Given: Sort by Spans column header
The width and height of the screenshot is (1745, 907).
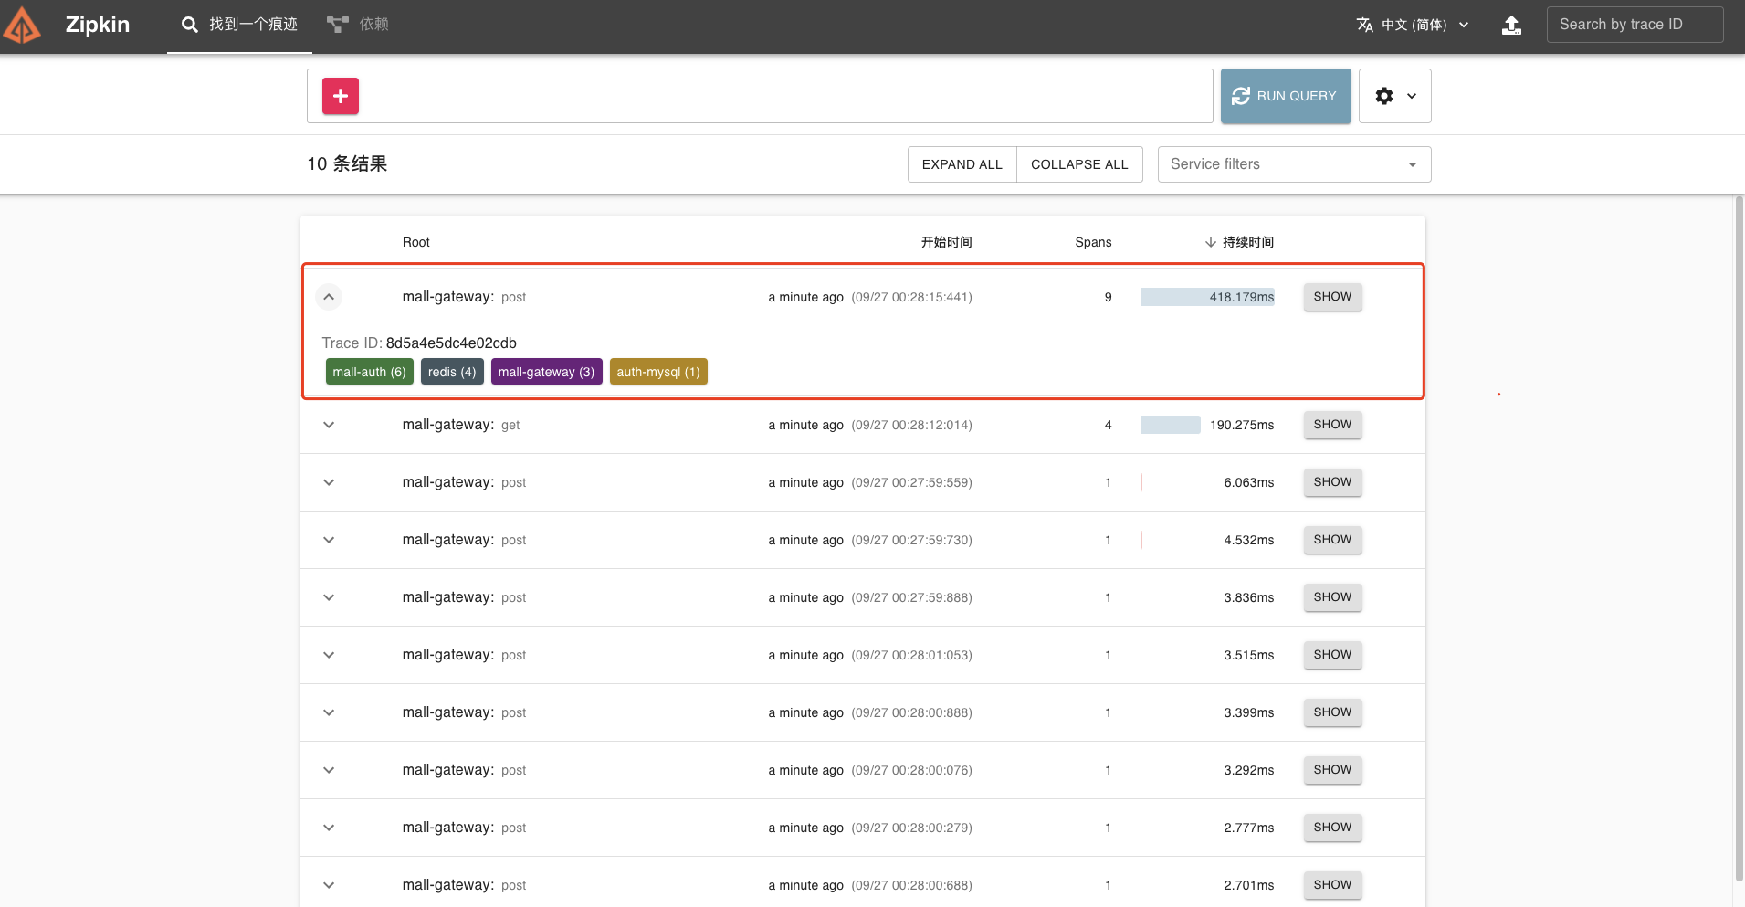Looking at the screenshot, I should coord(1093,242).
